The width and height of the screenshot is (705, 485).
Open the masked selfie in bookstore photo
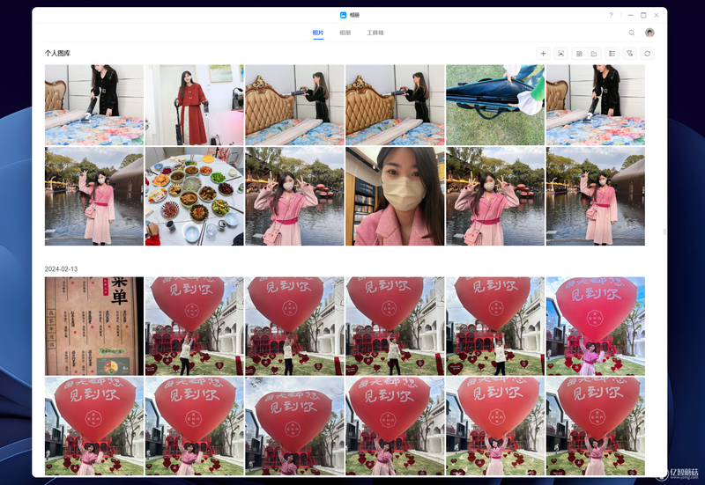[395, 196]
